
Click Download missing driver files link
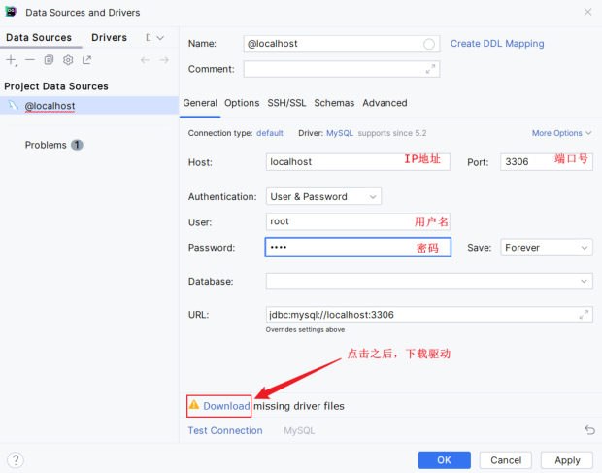[226, 406]
